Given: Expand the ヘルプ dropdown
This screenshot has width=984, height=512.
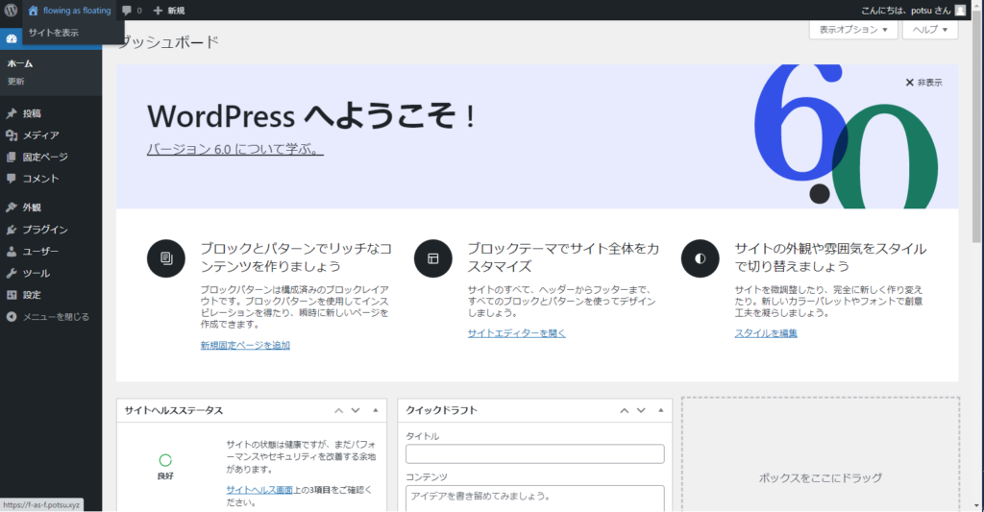Looking at the screenshot, I should pos(930,30).
